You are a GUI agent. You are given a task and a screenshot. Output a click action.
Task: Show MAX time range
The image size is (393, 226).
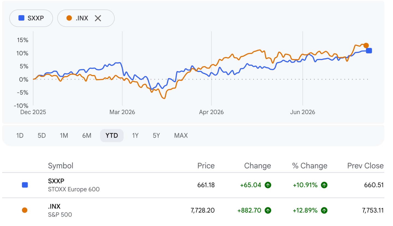(181, 135)
